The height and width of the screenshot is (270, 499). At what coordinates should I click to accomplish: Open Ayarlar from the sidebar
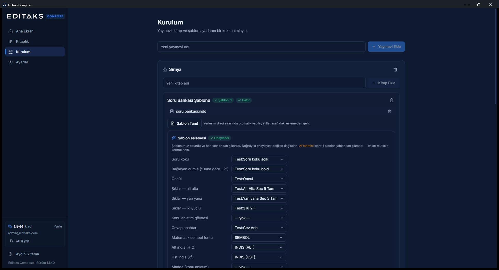(x=35, y=62)
